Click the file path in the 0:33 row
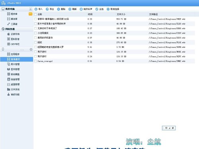The image size is (199, 149). click(x=167, y=19)
